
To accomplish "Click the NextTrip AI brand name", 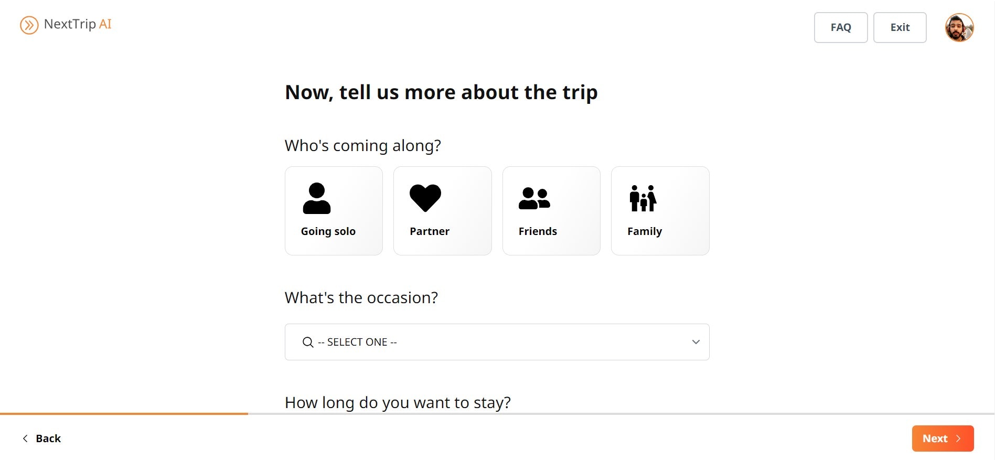I will coord(78,24).
